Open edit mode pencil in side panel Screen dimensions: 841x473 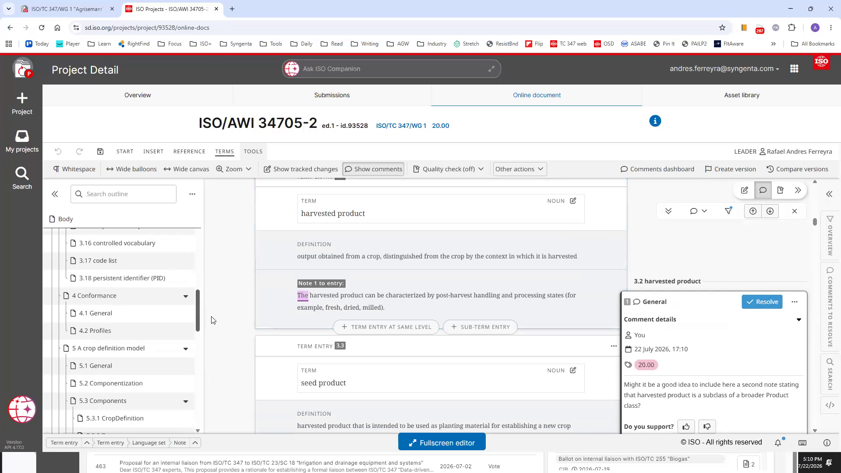(x=744, y=190)
